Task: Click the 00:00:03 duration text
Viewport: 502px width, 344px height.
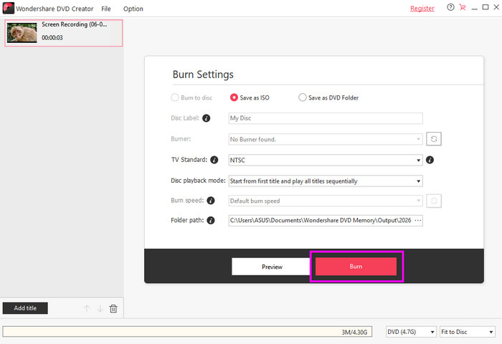Action: [52, 38]
